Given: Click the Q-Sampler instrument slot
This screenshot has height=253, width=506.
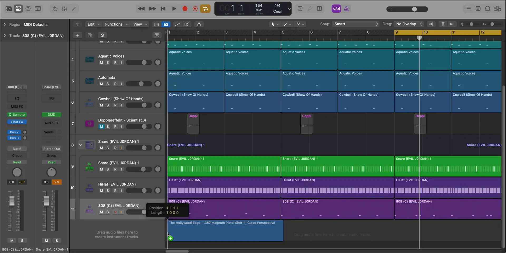Looking at the screenshot, I should pyautogui.click(x=17, y=114).
